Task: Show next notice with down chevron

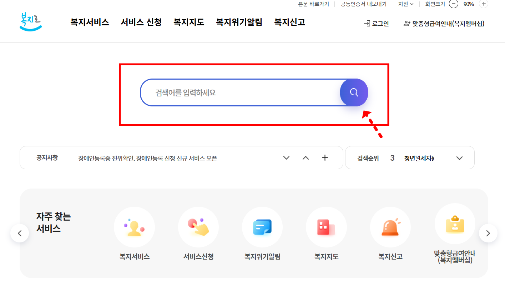Action: [x=286, y=158]
